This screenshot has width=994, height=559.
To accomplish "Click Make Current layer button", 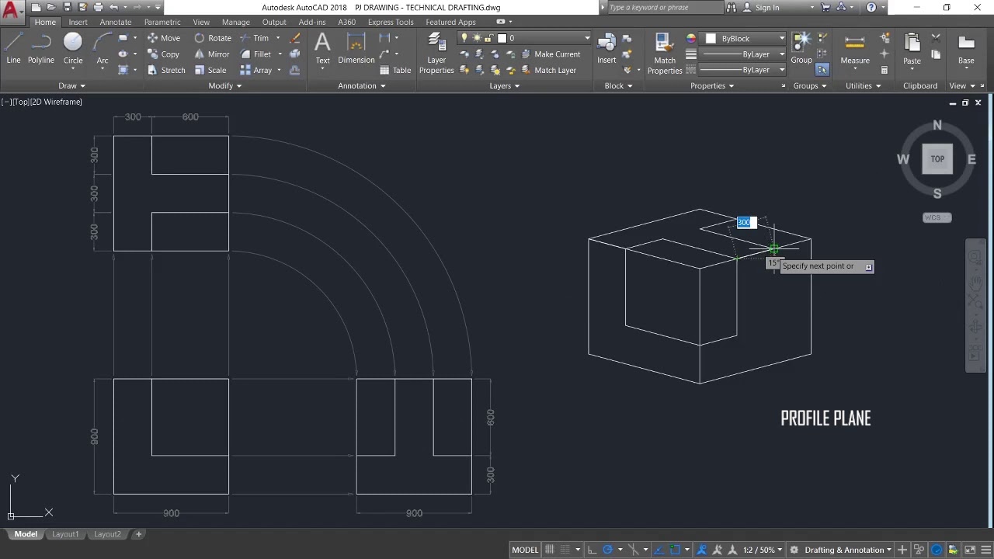I will [550, 54].
